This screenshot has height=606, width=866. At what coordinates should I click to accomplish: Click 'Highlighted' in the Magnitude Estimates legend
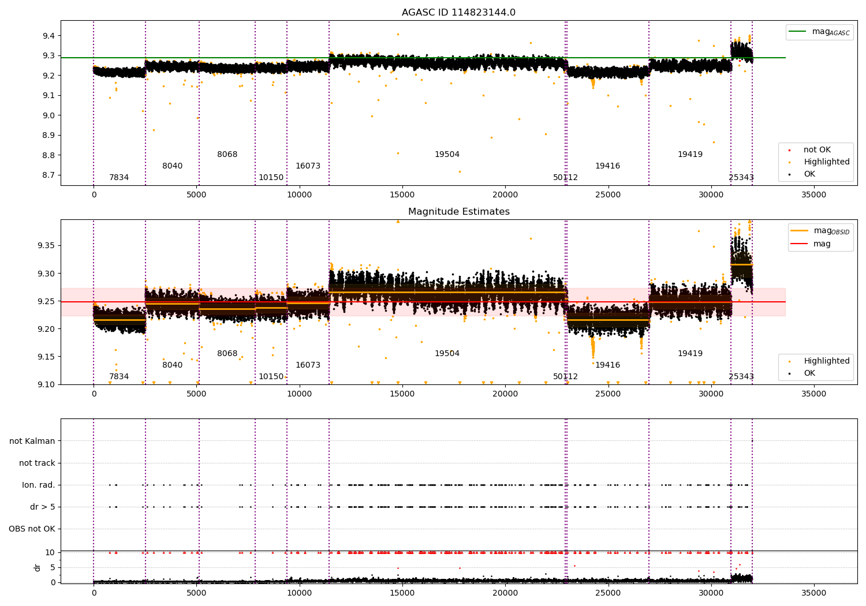click(820, 361)
